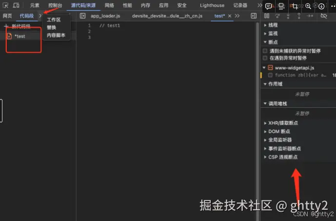Activate the inspect element picker icon
The width and height of the screenshot is (336, 221).
pyautogui.click(x=5, y=5)
